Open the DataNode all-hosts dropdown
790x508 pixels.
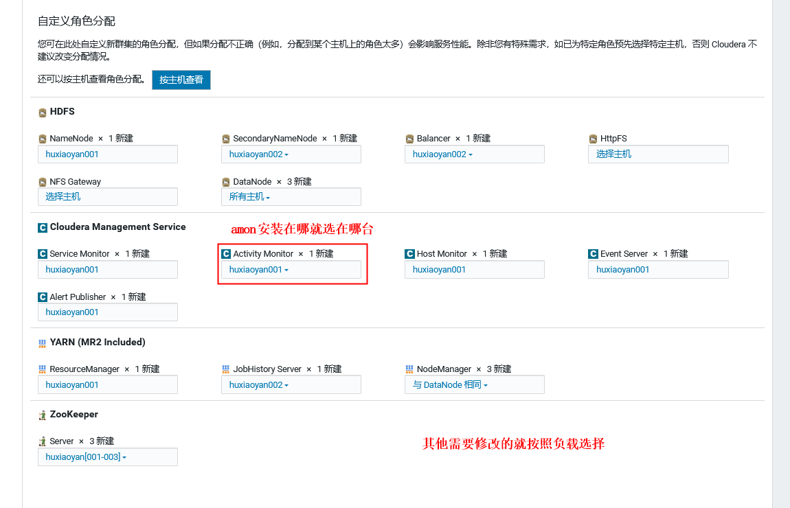click(291, 197)
